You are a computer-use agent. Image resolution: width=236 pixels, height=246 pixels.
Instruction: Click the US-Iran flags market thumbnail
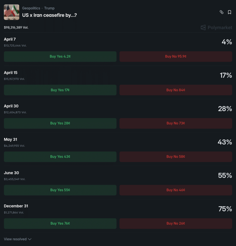pos(12,12)
